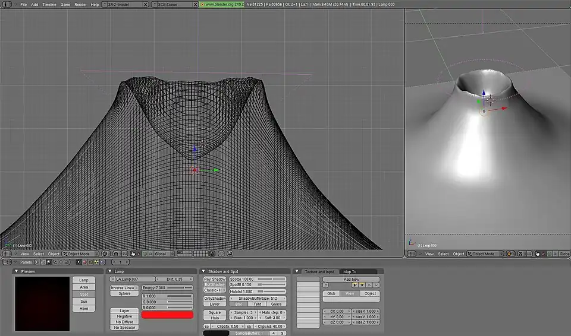Open the Inverse Linear falloff dropdown
Image resolution: width=571 pixels, height=336 pixels.
click(x=124, y=288)
